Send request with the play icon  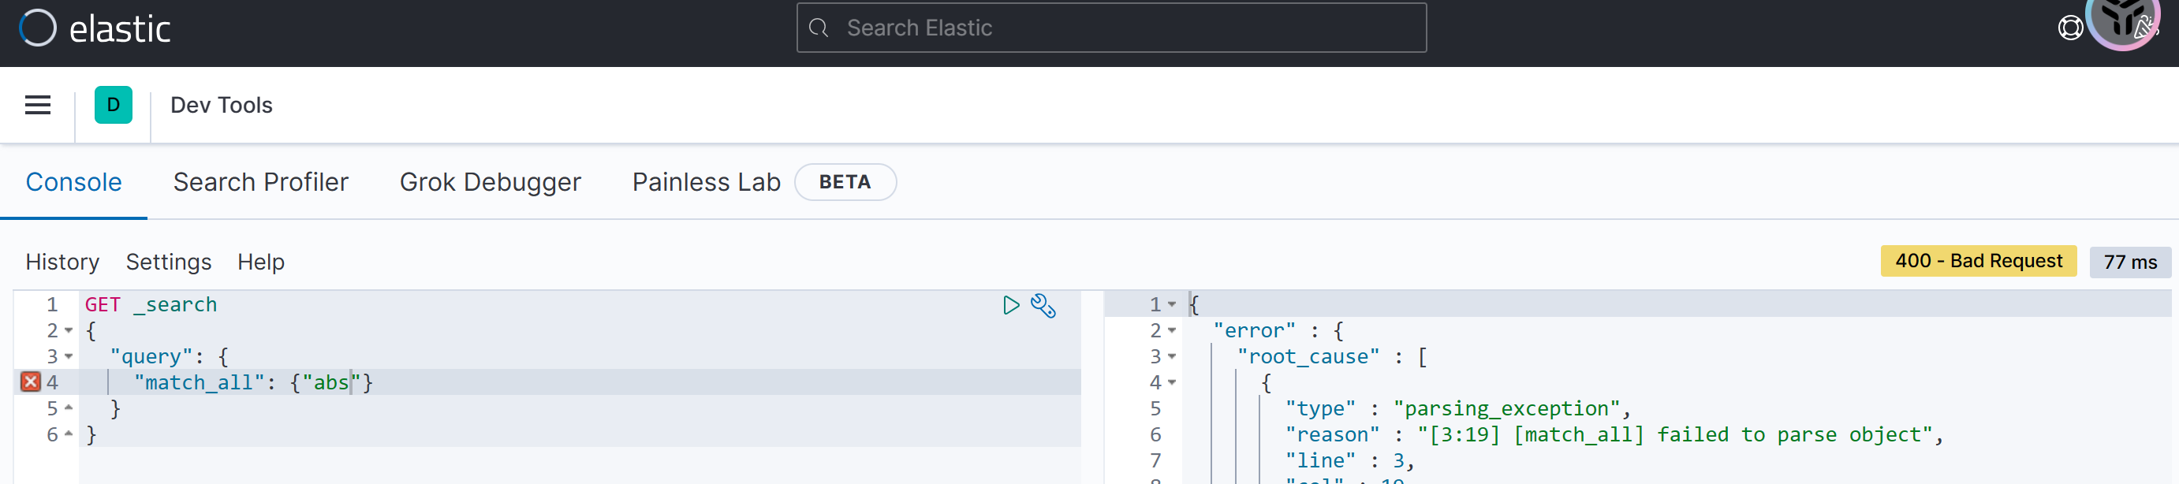1011,304
